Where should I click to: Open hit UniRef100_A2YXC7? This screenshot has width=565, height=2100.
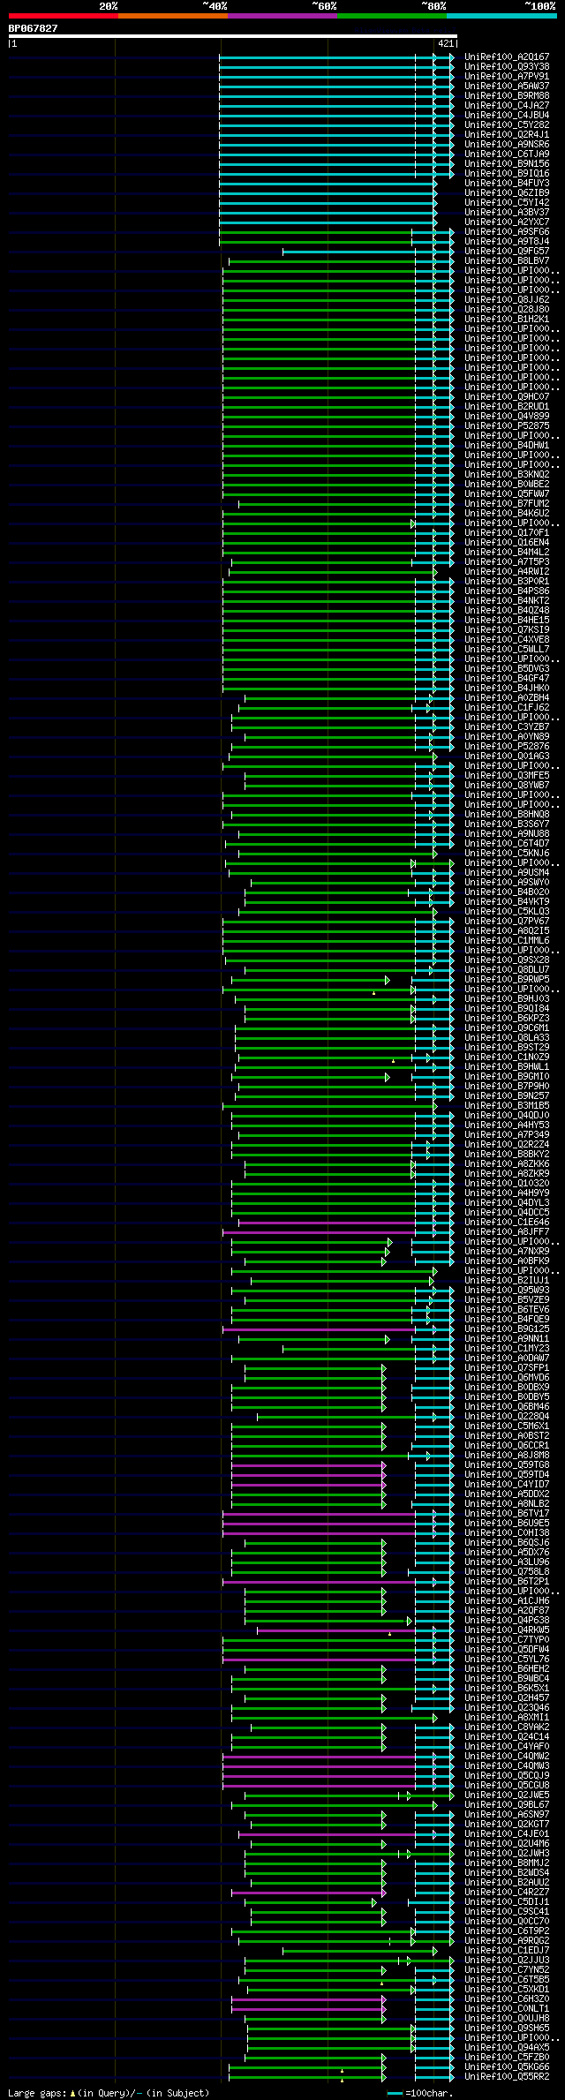click(507, 222)
